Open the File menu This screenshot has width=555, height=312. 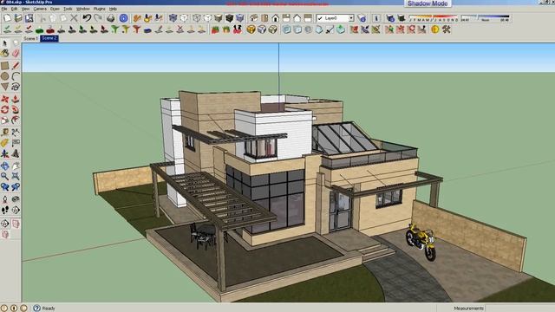click(4, 9)
